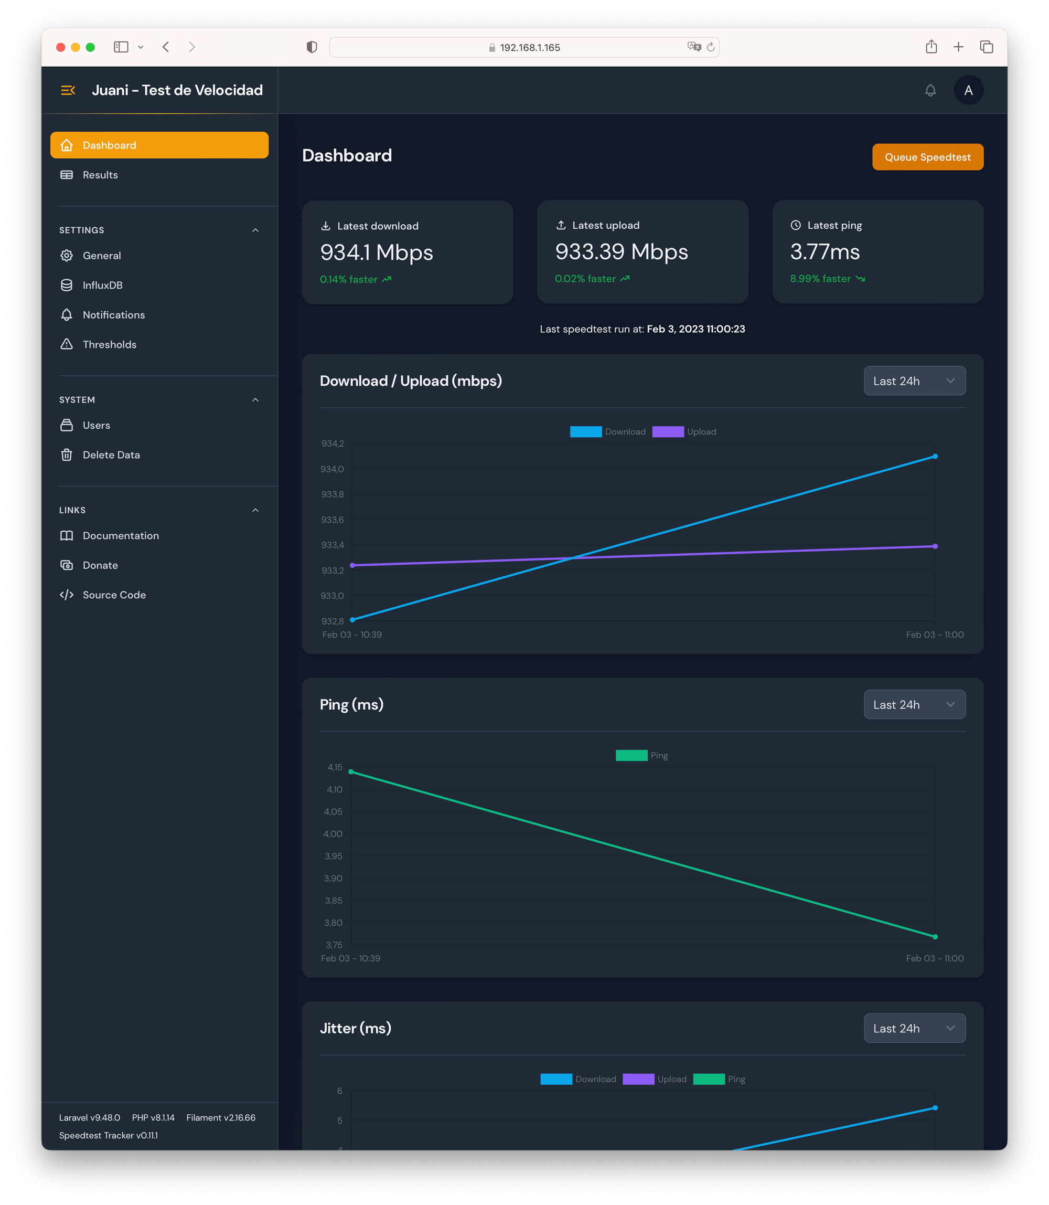Toggle Upload series in Download/Upload chart legend
The height and width of the screenshot is (1205, 1049).
pos(684,432)
